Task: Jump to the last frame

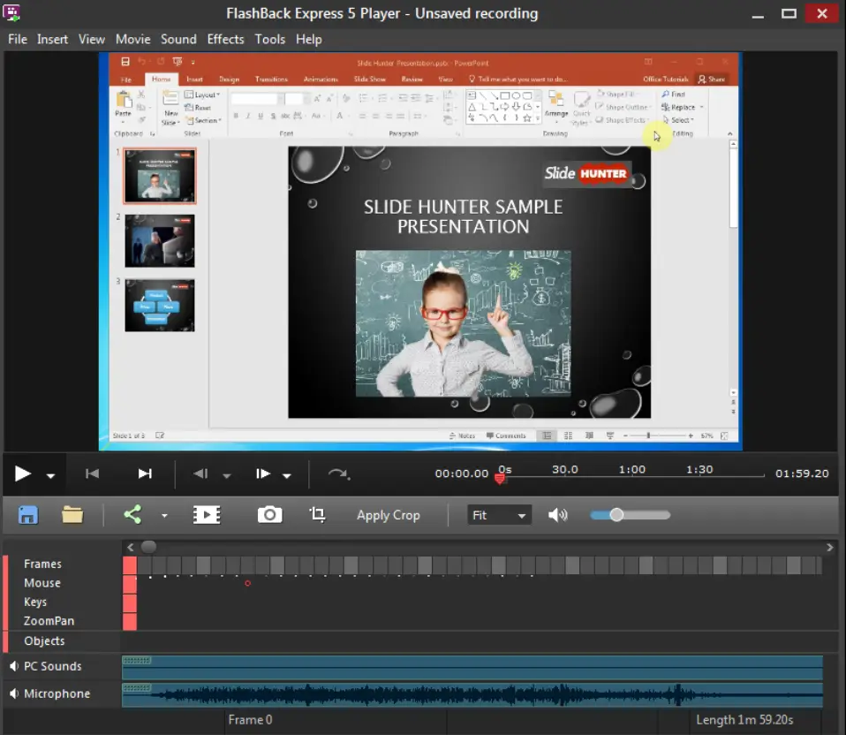Action: pos(147,474)
